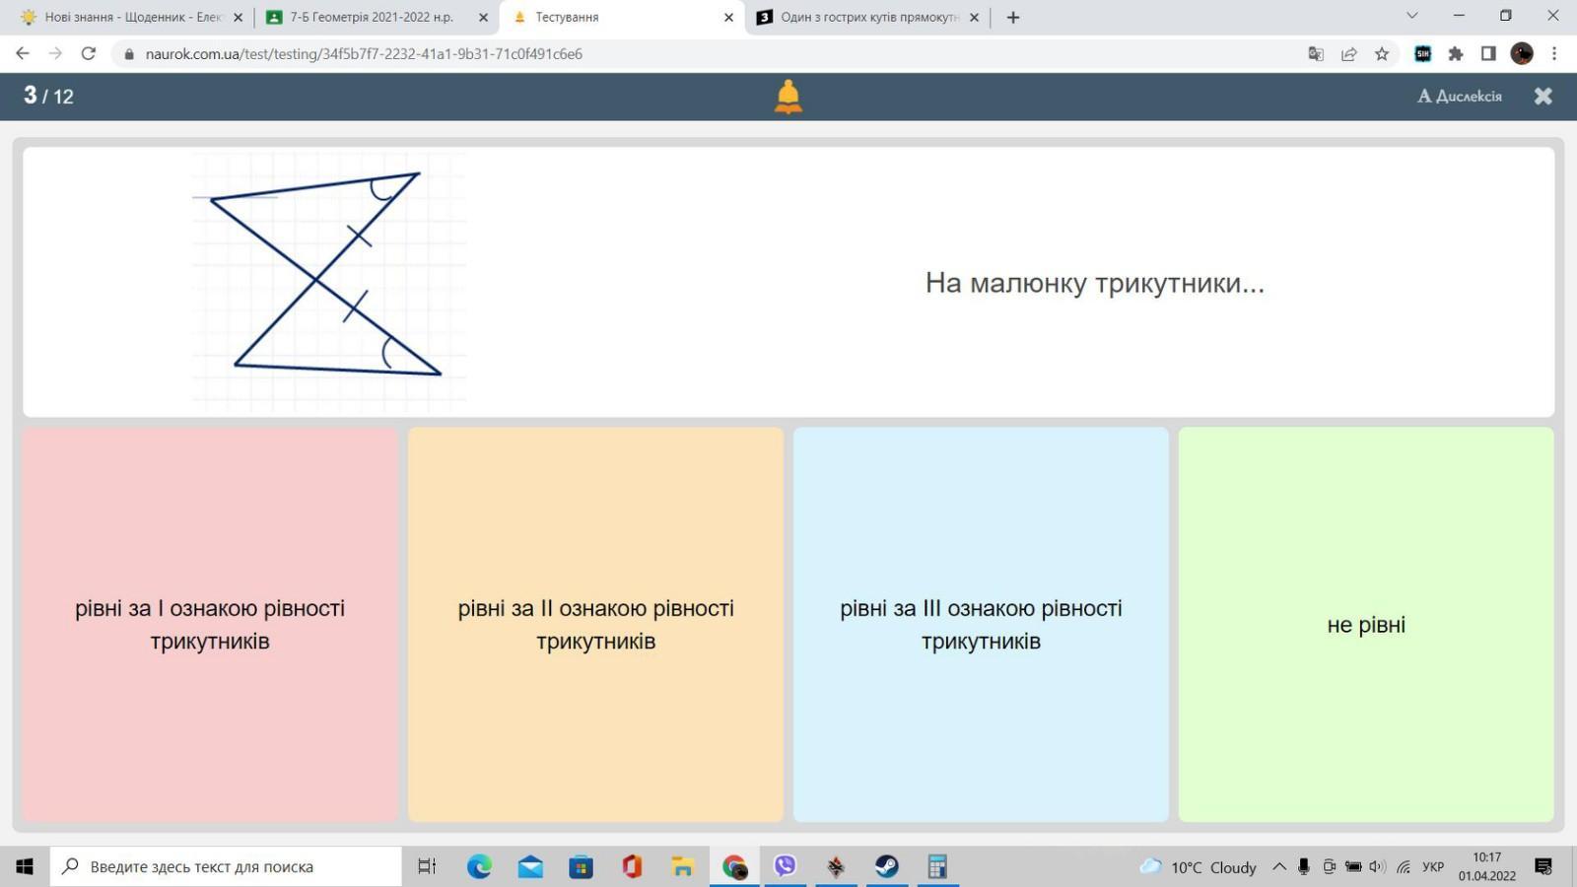Open the Translate this page icon

click(1316, 53)
